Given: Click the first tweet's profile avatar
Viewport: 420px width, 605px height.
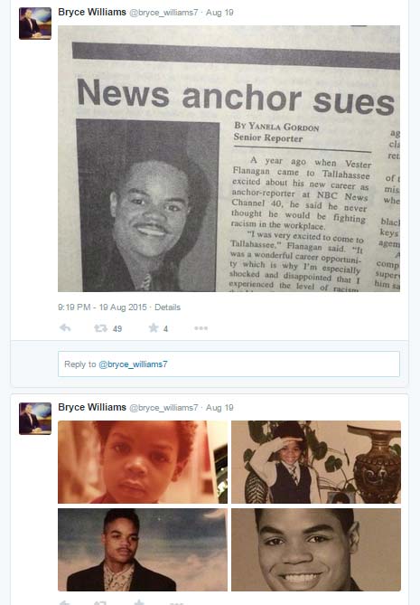Looking at the screenshot, I should click(x=35, y=24).
